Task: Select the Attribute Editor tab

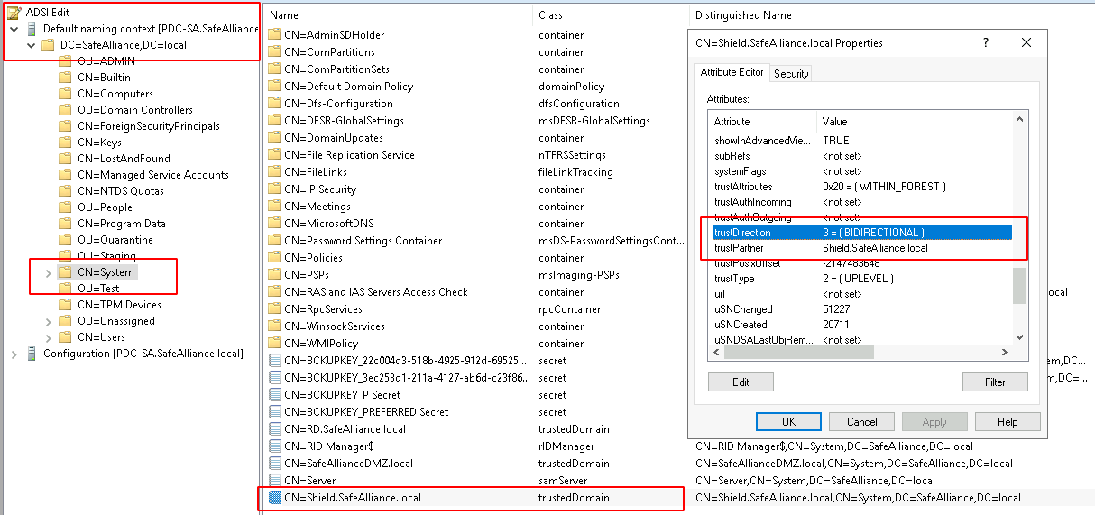Action: [x=732, y=72]
